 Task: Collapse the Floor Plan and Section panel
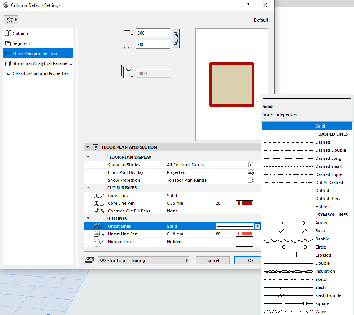tap(88, 147)
